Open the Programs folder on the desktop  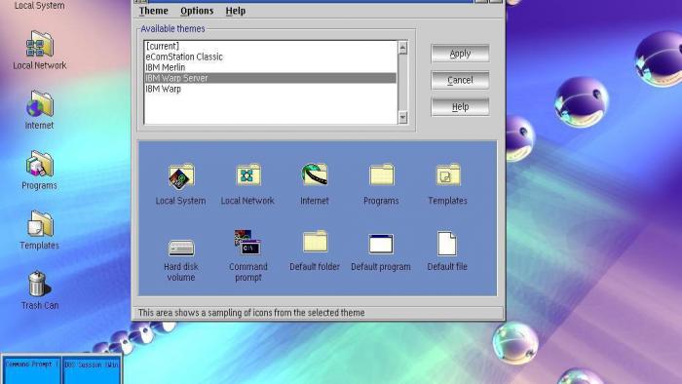[40, 164]
